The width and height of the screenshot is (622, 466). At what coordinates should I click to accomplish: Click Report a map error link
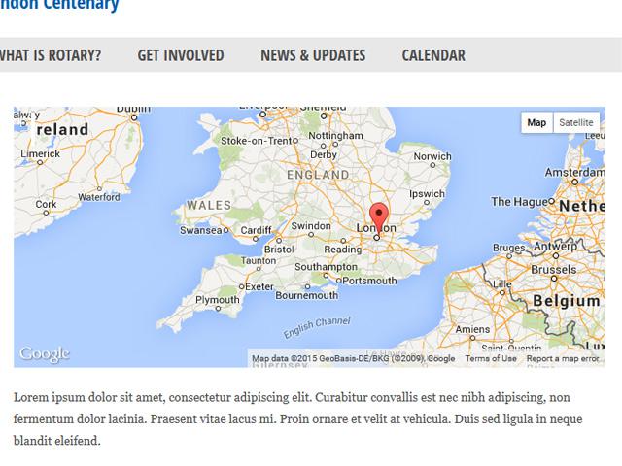point(563,358)
